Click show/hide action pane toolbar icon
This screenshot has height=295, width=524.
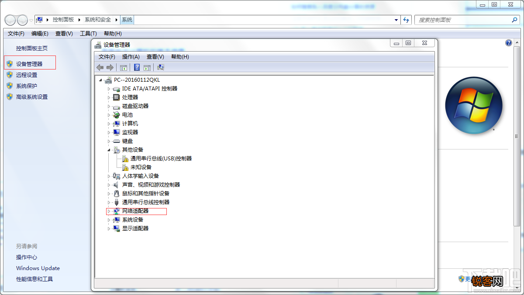[147, 67]
